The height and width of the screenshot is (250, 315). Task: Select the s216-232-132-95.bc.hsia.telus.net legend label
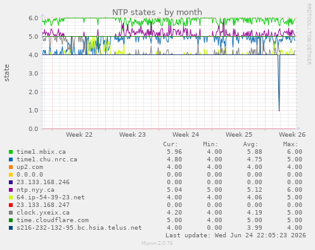point(79,228)
